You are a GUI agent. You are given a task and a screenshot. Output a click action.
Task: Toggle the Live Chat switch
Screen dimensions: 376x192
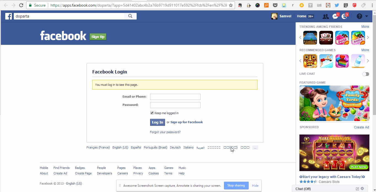366,74
